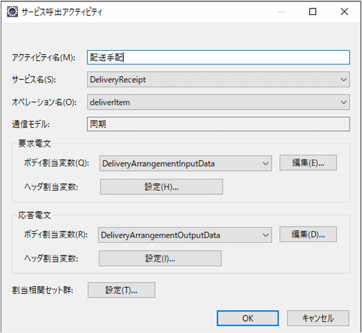
Task: Click the アクティビティ名 input field
Action: pos(218,57)
